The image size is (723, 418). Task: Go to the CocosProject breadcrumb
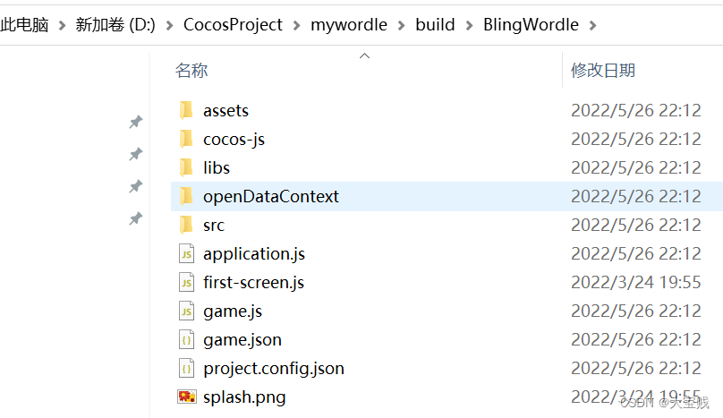coord(233,25)
